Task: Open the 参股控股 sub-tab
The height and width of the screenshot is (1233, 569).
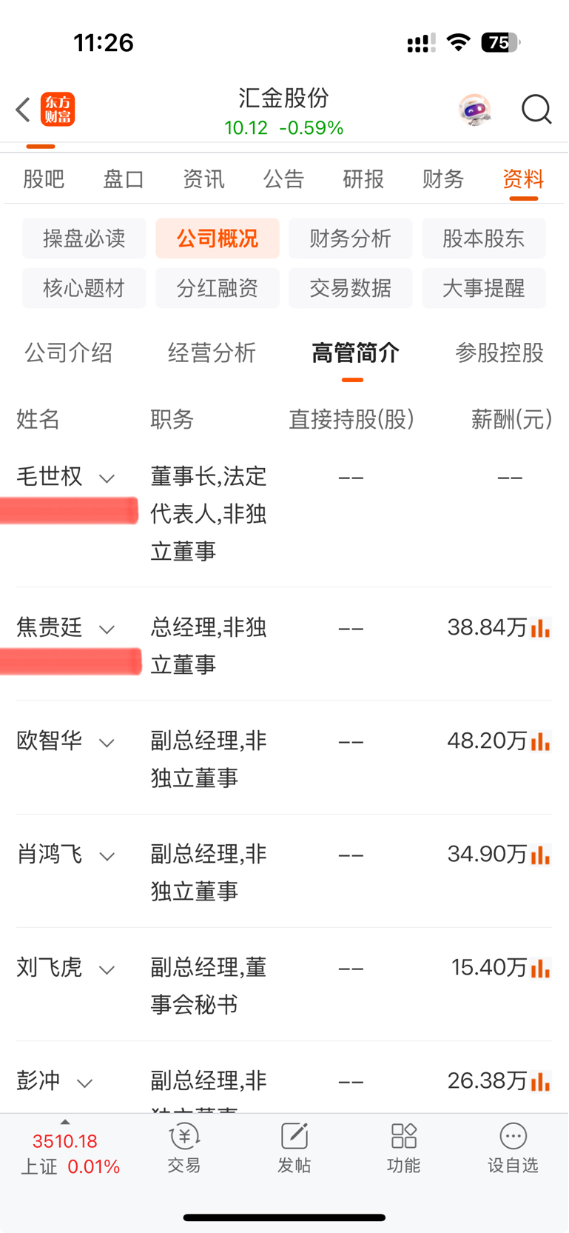Action: [x=499, y=352]
